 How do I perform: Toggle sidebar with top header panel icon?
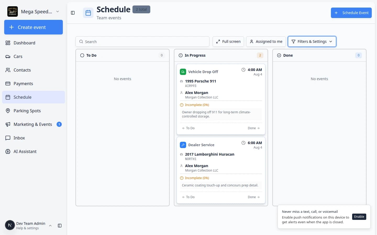73,13
